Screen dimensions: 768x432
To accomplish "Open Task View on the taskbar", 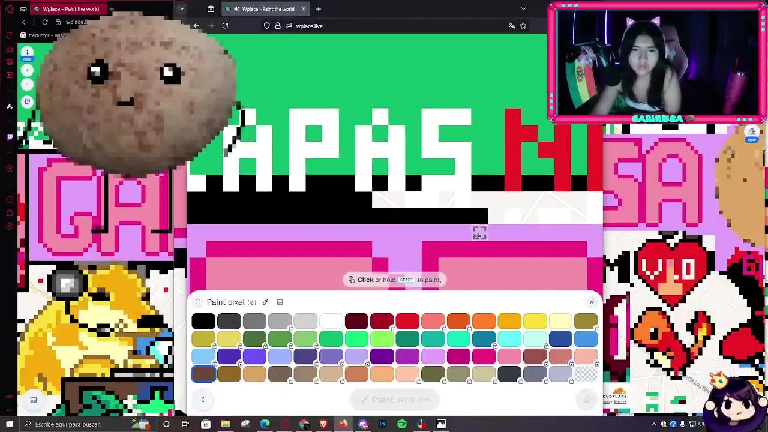I will pyautogui.click(x=185, y=424).
